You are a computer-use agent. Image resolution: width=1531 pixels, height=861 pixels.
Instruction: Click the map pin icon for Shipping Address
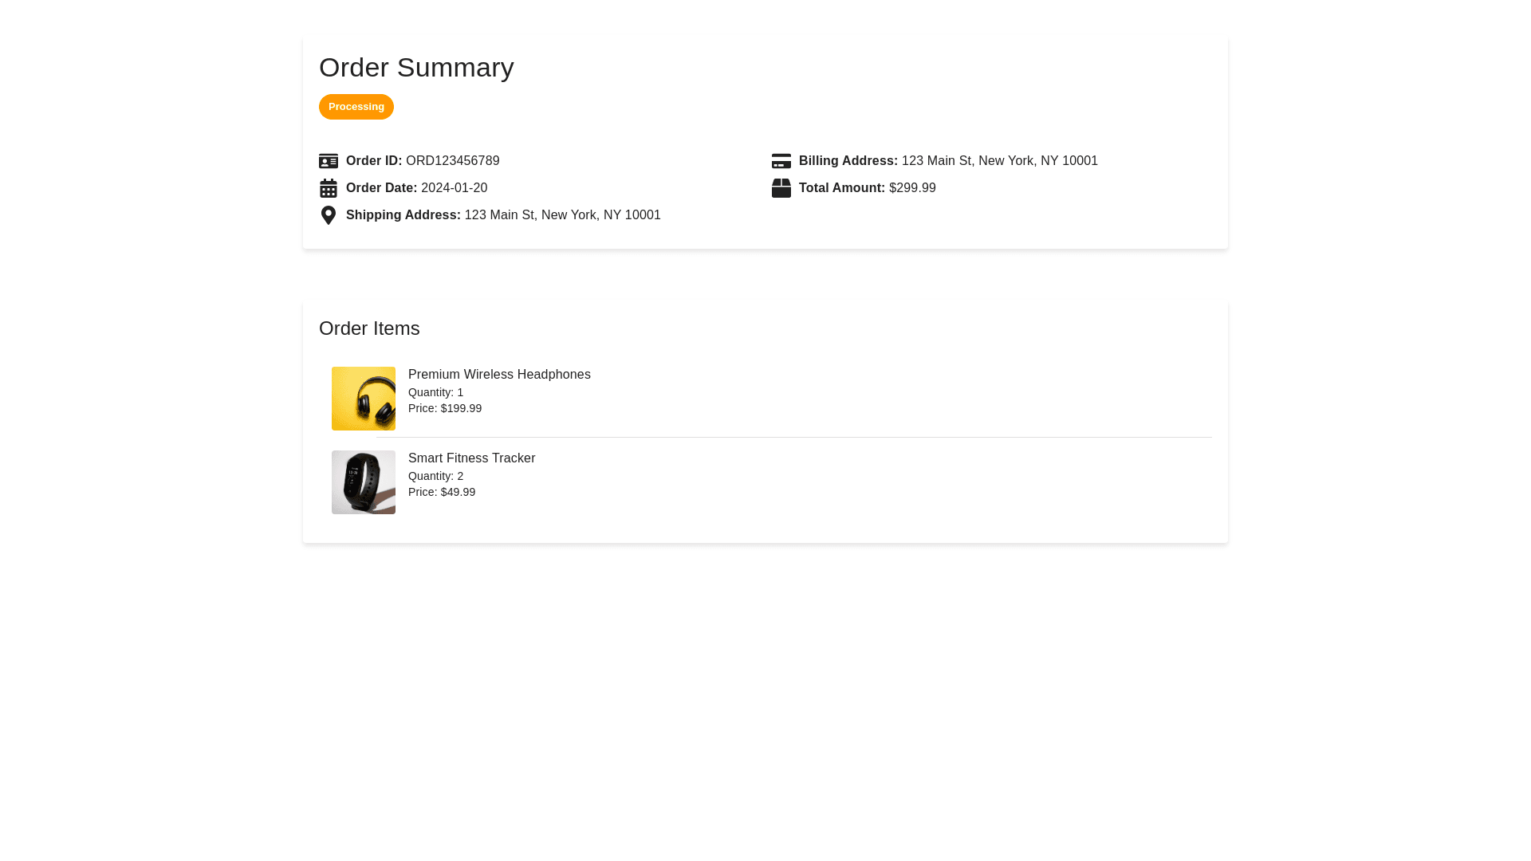pyautogui.click(x=329, y=215)
